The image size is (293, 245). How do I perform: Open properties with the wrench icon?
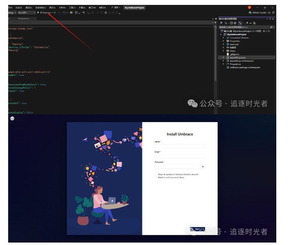(x=247, y=23)
